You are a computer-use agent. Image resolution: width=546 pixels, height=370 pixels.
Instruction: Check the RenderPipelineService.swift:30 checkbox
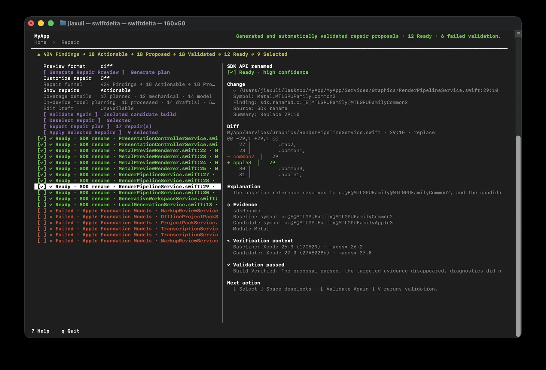42,193
